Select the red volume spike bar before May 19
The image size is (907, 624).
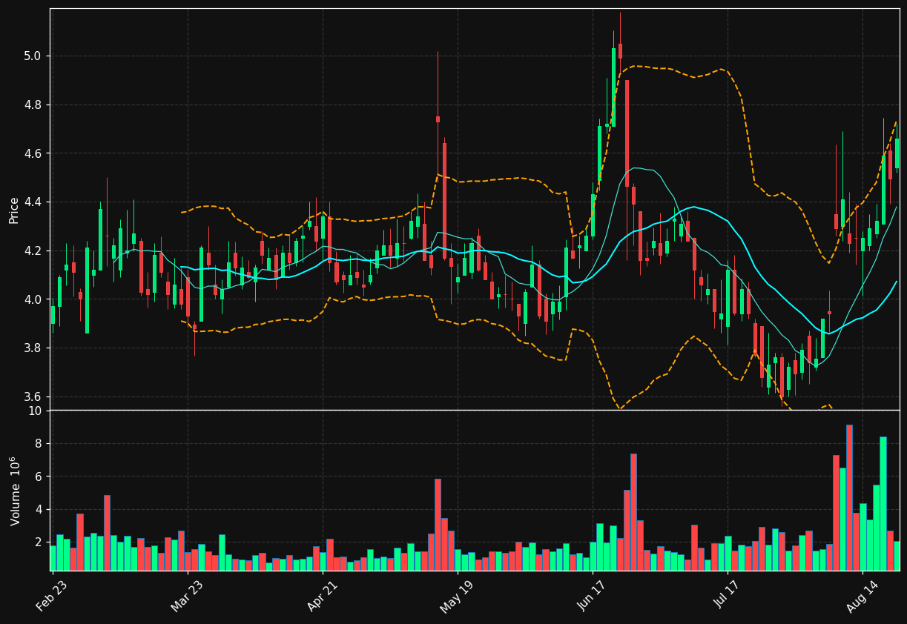tap(438, 525)
